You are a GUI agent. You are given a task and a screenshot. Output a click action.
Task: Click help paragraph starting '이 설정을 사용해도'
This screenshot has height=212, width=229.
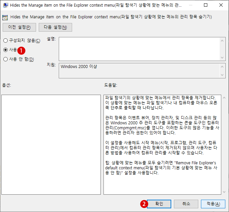161,148
